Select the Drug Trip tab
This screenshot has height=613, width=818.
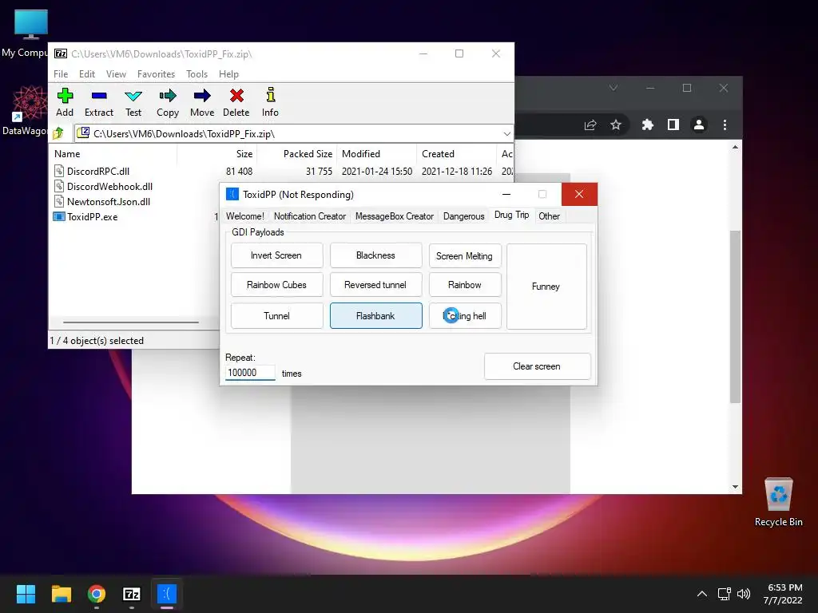click(x=511, y=215)
